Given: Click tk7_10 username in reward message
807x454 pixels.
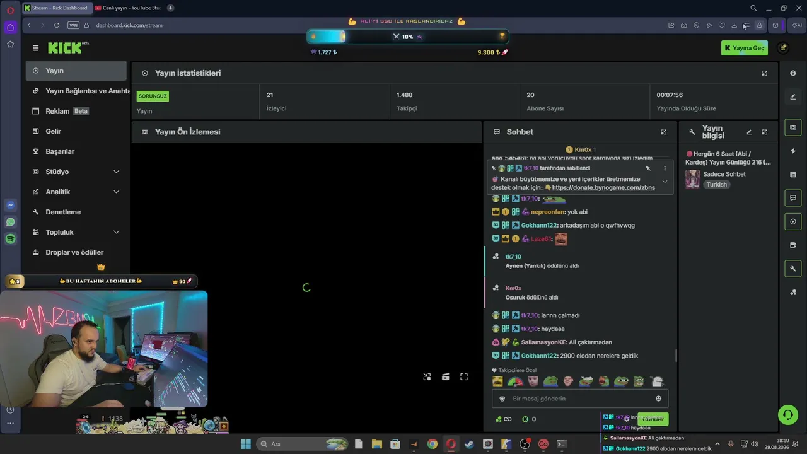Looking at the screenshot, I should coord(513,257).
